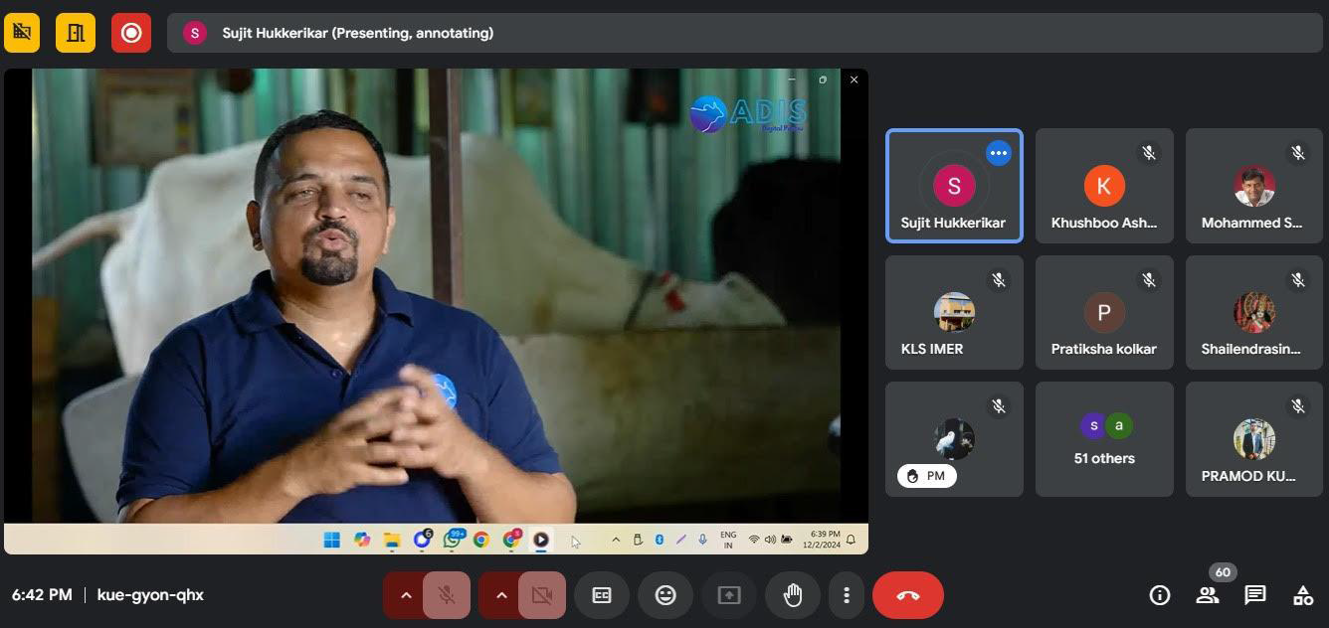Screen dimensions: 1329x628
Task: Expand the hidden system tray icons chevron
Action: coord(616,540)
